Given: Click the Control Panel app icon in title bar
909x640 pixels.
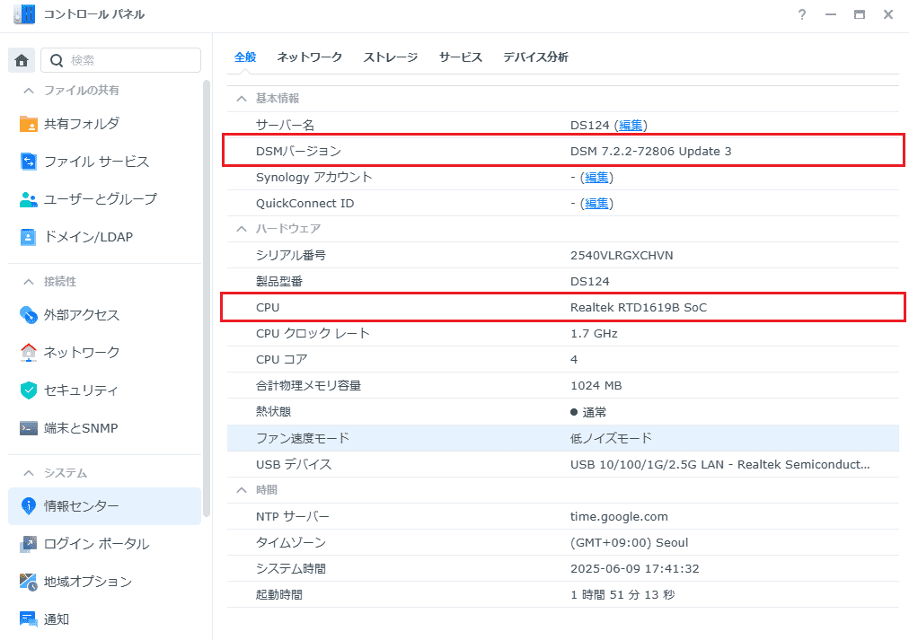Looking at the screenshot, I should coord(23,14).
